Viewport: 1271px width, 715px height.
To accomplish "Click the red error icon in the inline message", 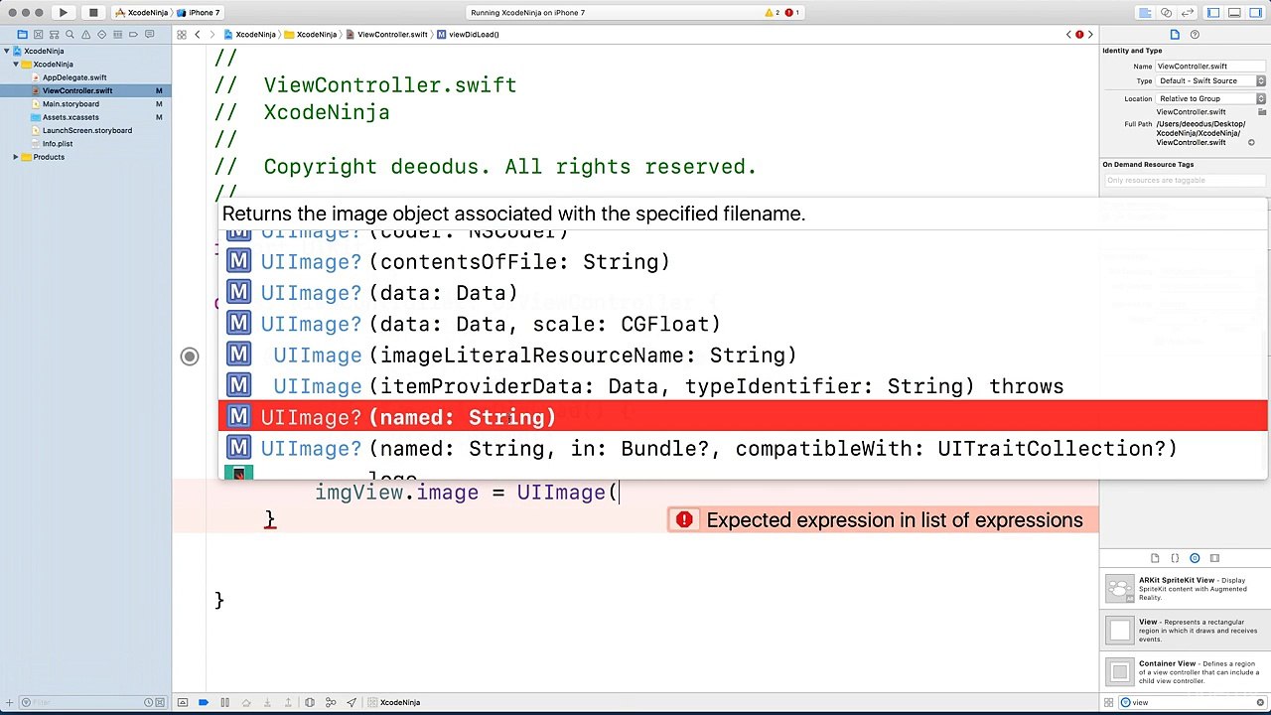I will 684,519.
